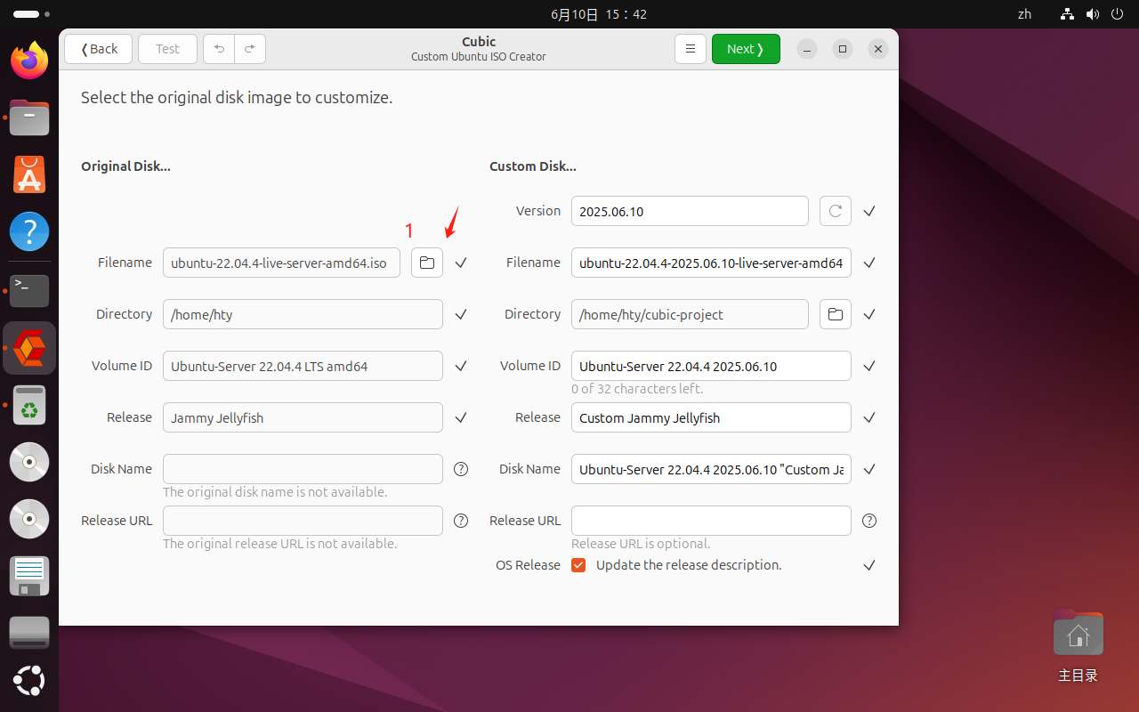Open clock and calendar in top bar

[x=599, y=14]
